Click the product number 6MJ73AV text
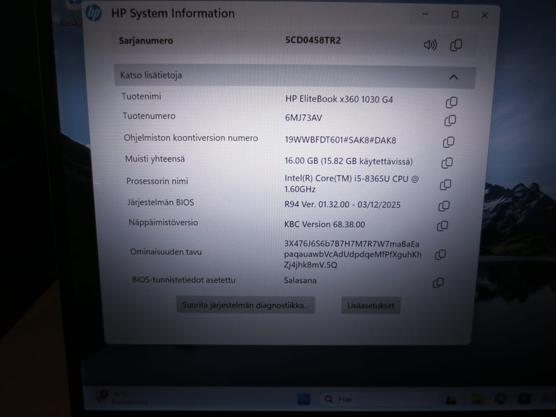 click(303, 118)
